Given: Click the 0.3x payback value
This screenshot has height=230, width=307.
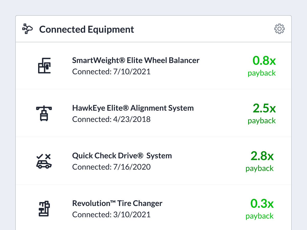Looking at the screenshot, I should [262, 204].
